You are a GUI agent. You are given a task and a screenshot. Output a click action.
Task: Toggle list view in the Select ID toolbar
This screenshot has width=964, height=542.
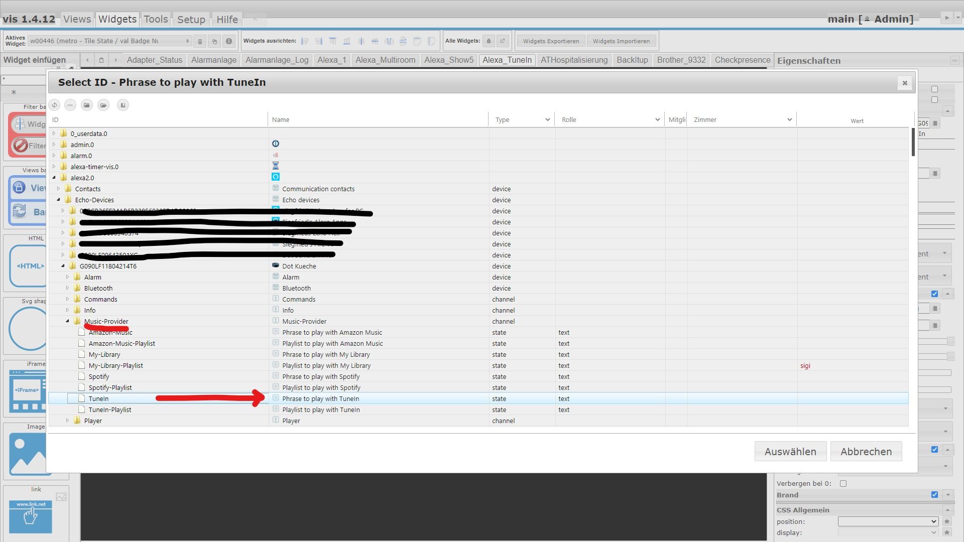tap(70, 105)
